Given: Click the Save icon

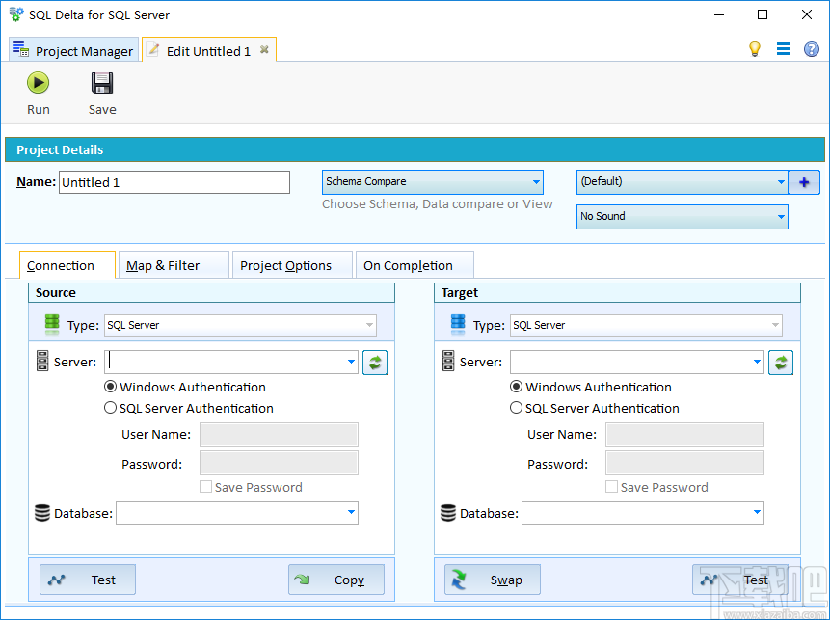Looking at the screenshot, I should point(101,83).
